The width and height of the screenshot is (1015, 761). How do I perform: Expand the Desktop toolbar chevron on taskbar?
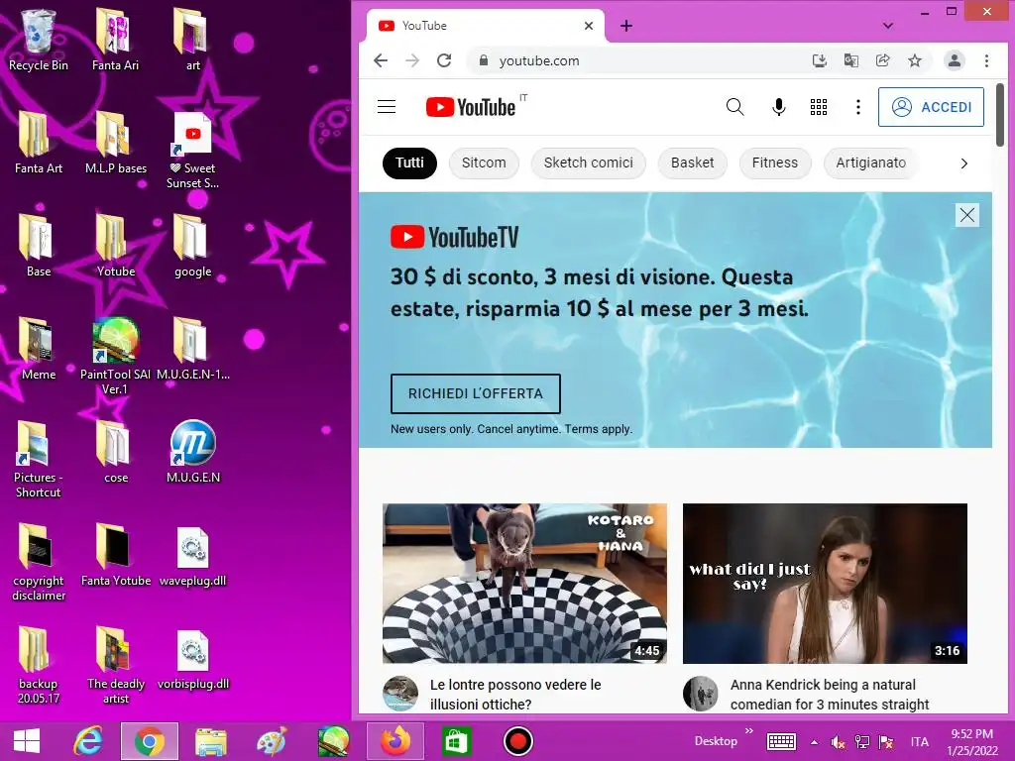(x=749, y=731)
